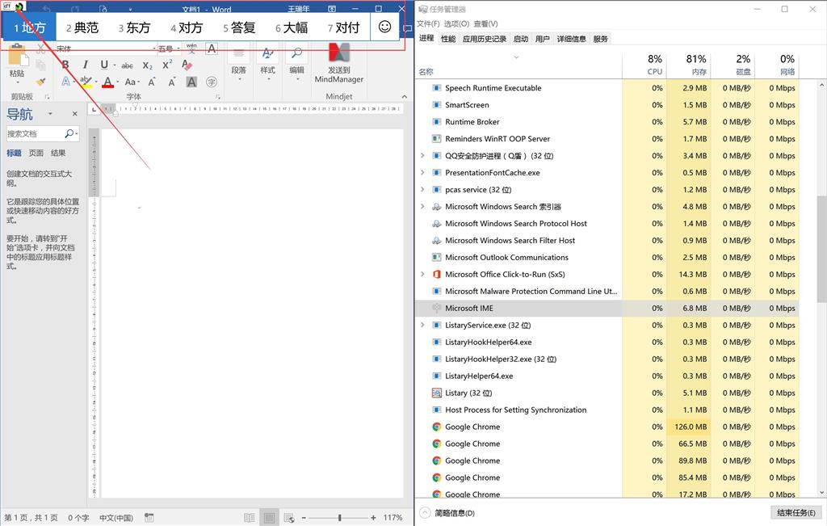Screen dimensions: 827x526
Task: Click zoom in plus in Word status bar
Action: click(x=373, y=518)
